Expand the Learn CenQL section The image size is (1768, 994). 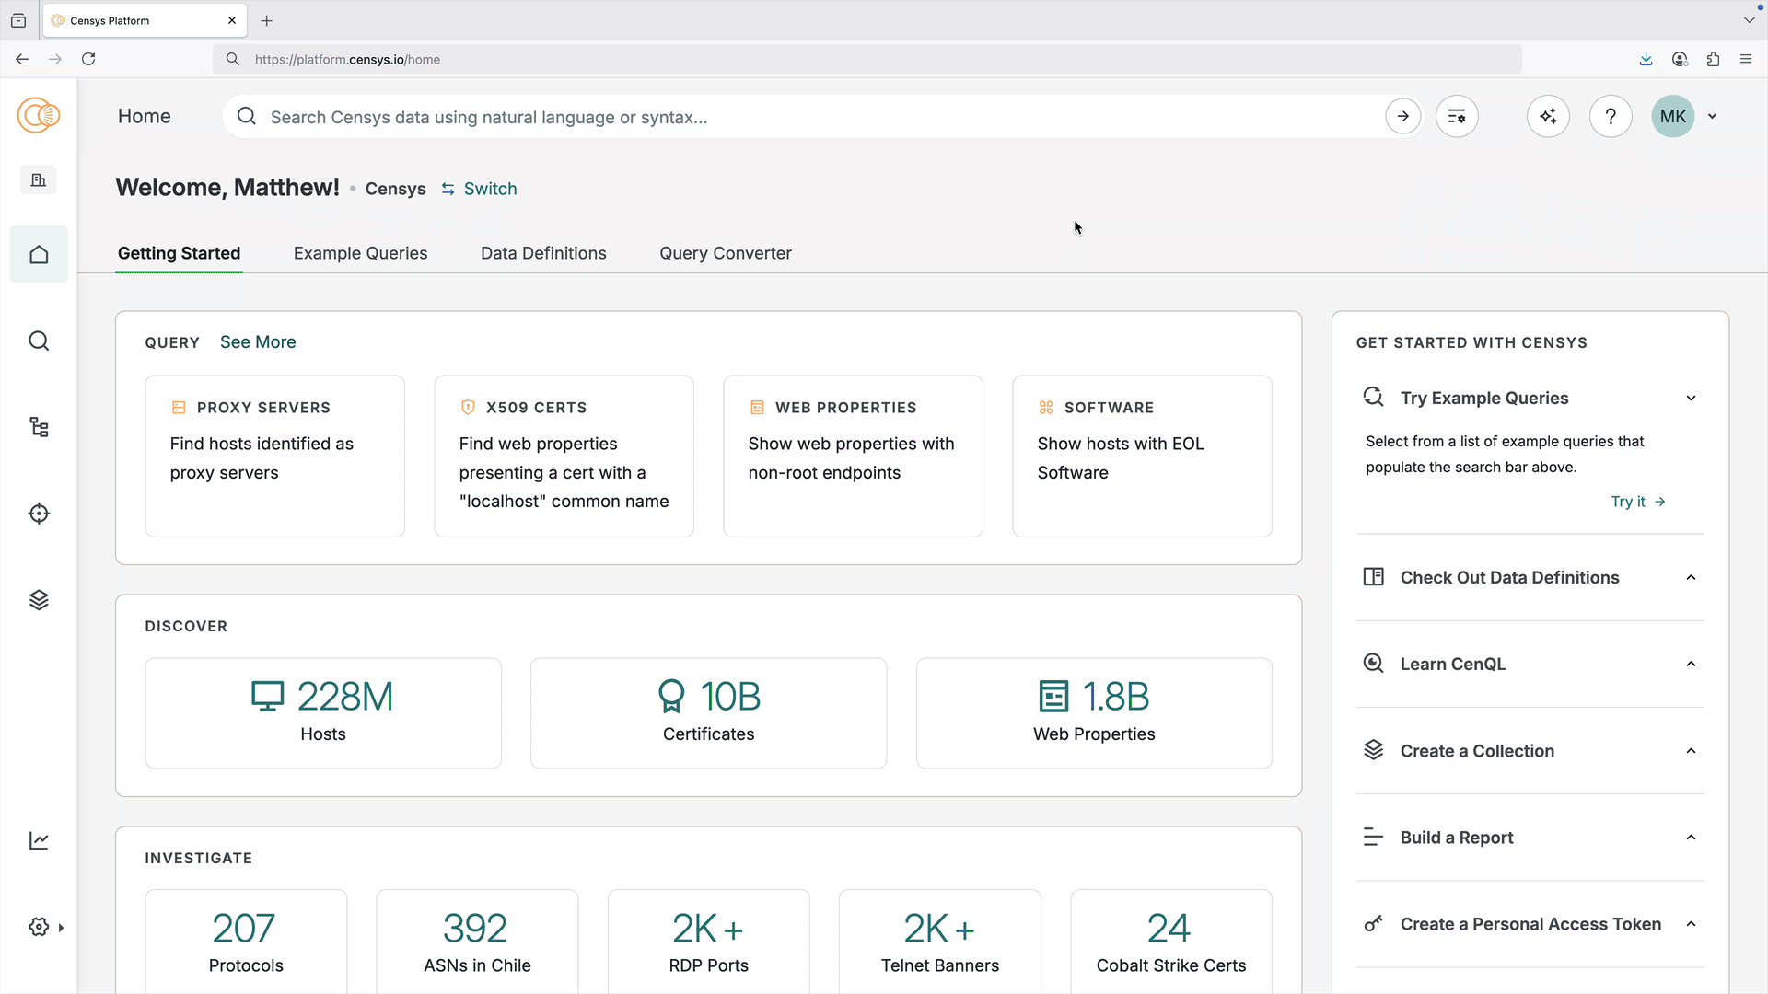[1691, 665]
